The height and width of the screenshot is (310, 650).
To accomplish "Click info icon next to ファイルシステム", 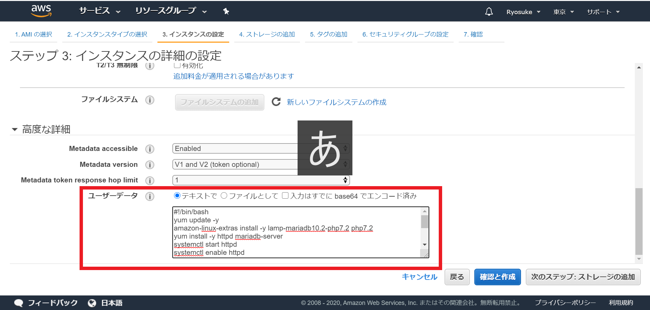I will [x=150, y=100].
